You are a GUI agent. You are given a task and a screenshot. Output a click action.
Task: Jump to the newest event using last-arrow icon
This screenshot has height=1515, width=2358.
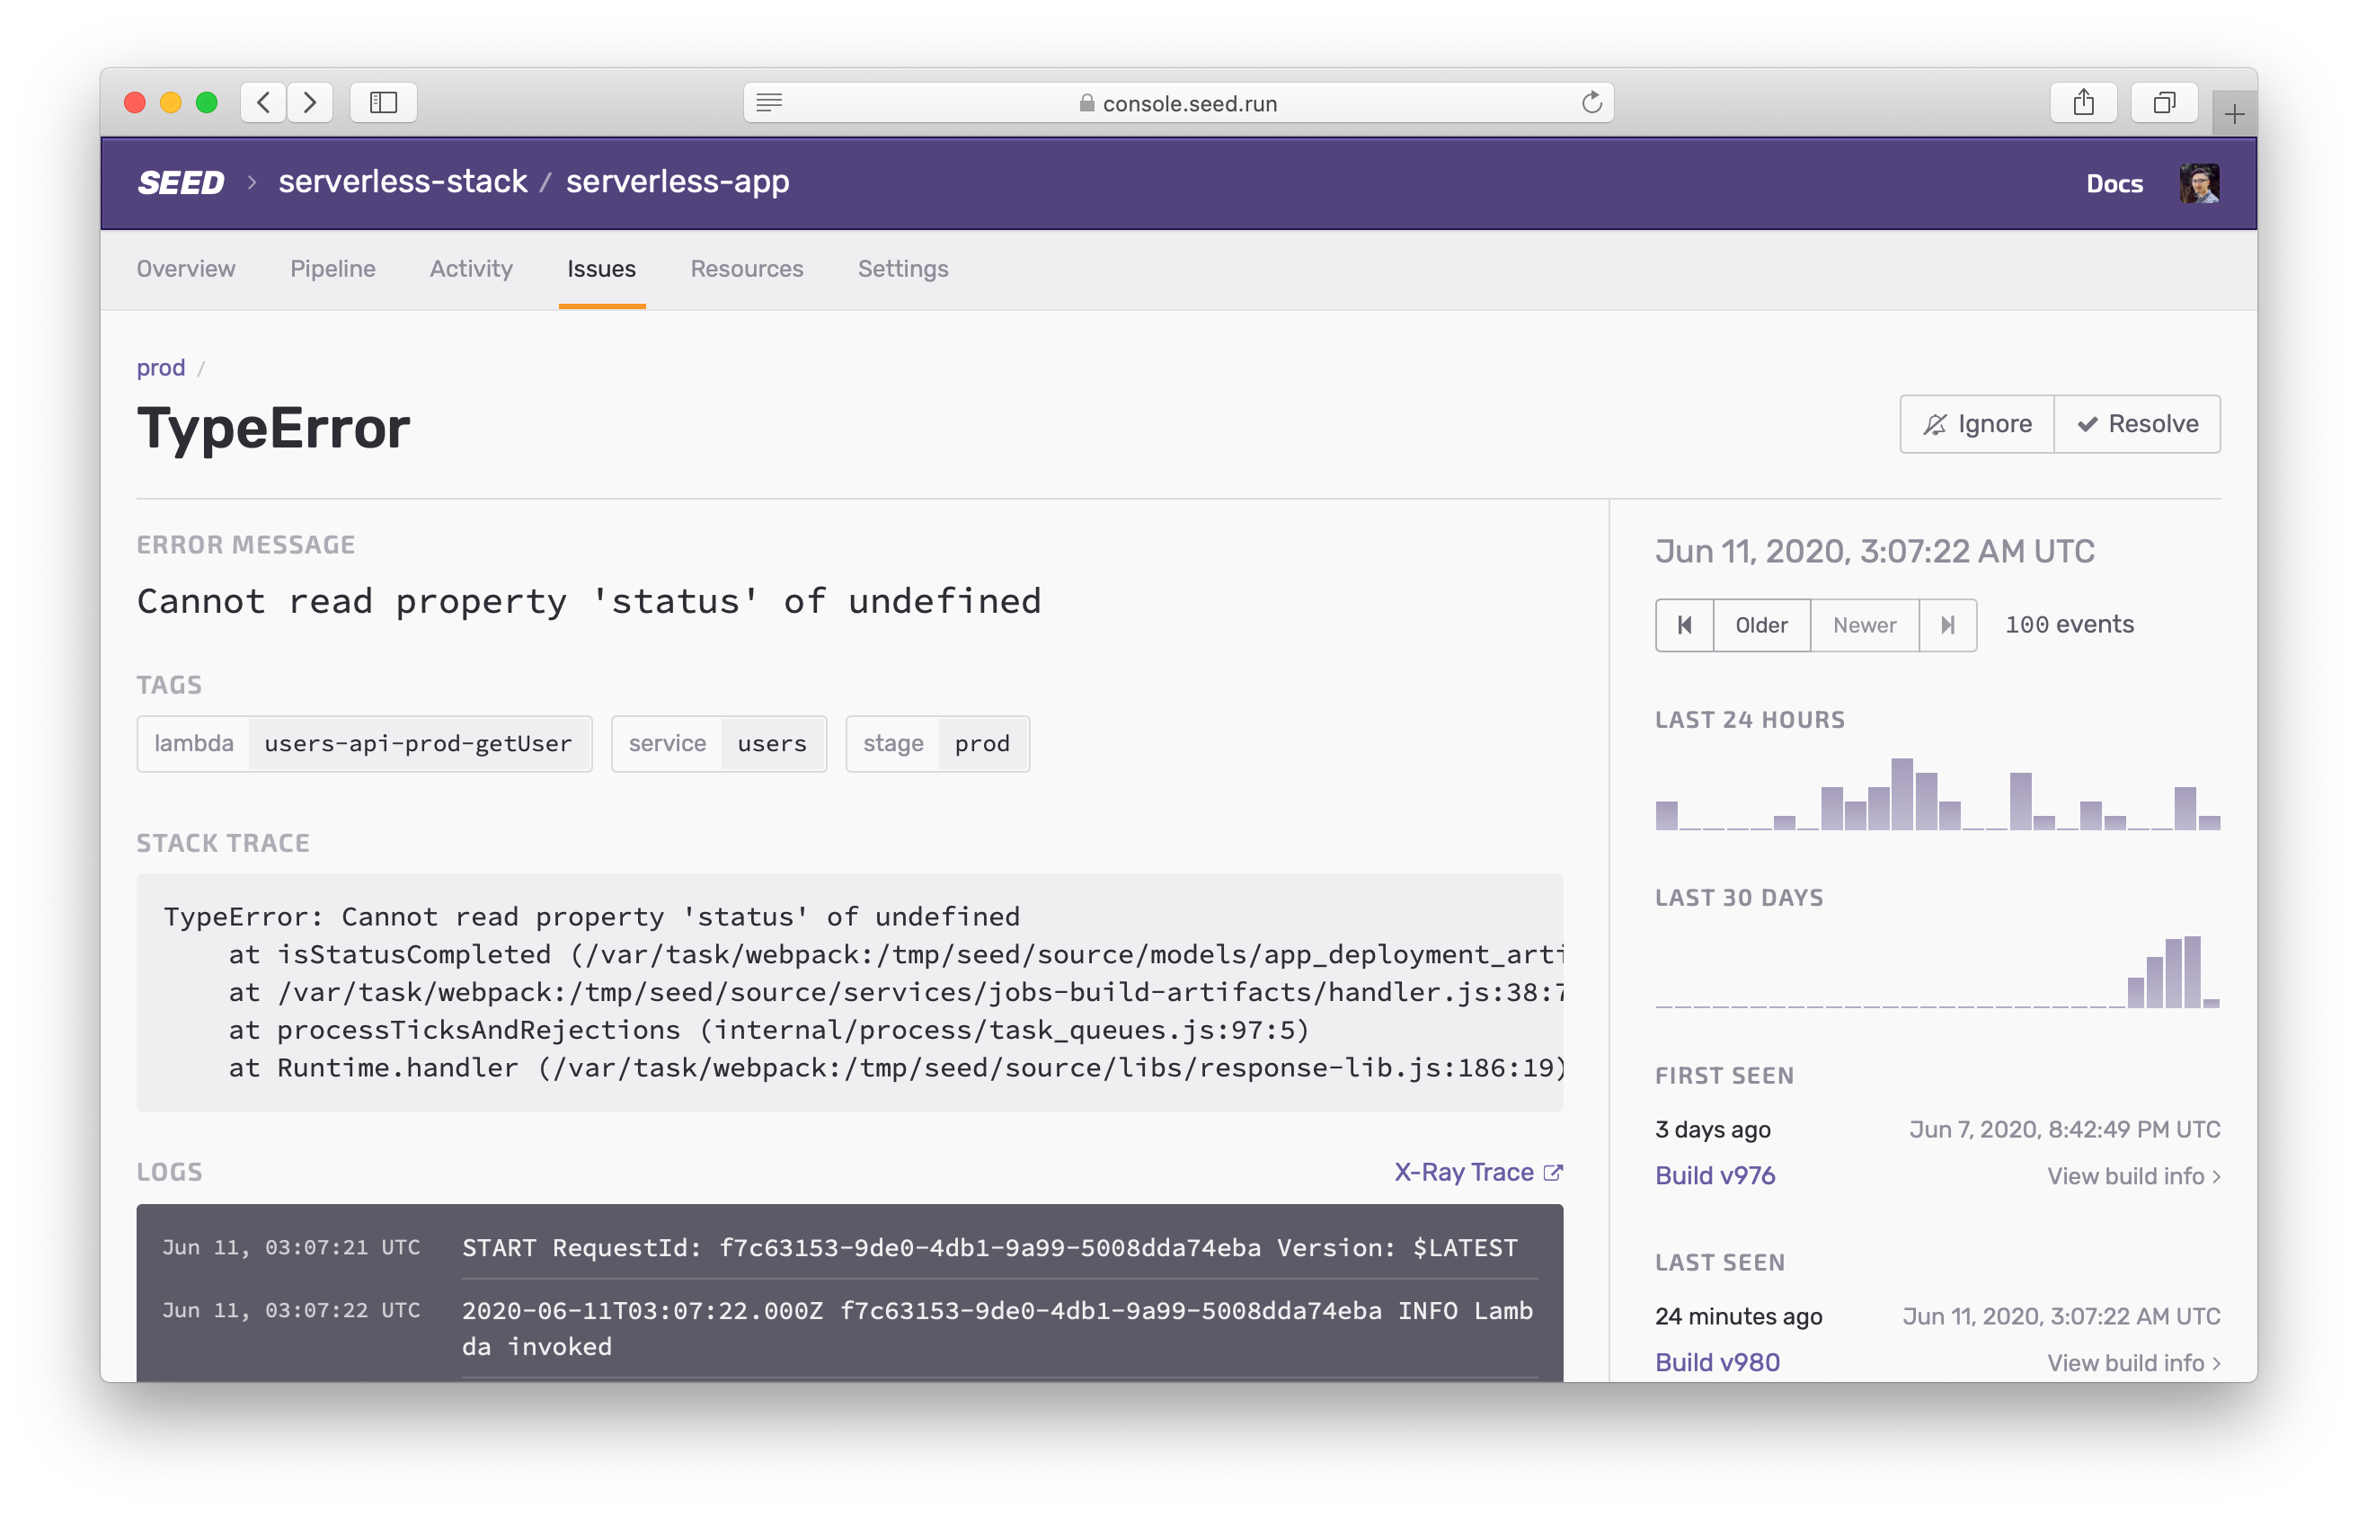click(1946, 625)
